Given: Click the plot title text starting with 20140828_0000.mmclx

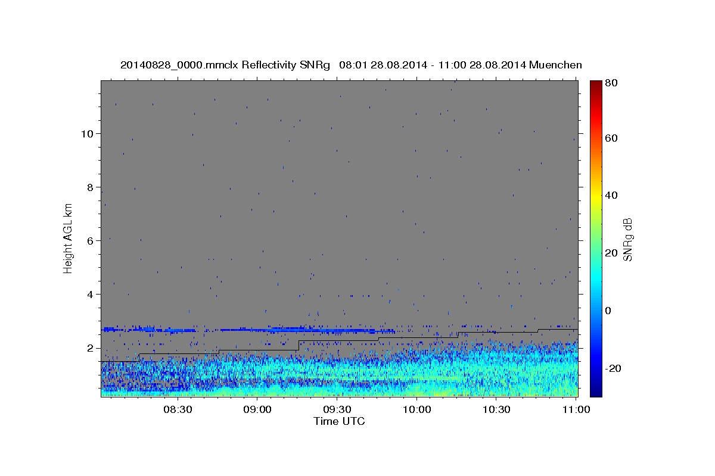Looking at the screenshot, I should coord(351,65).
